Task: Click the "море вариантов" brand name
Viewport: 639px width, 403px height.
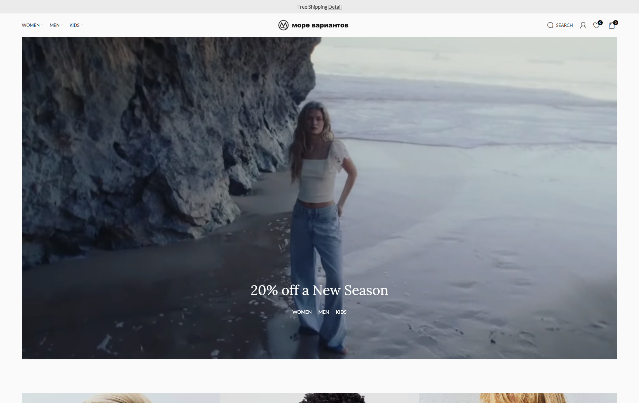Action: pos(320,25)
